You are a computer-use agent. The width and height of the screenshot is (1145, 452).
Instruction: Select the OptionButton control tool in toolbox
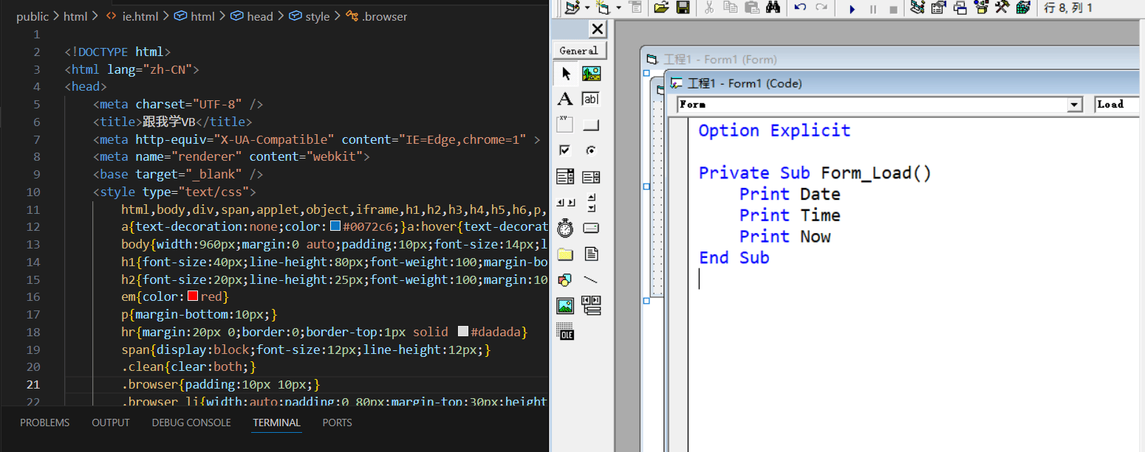(x=591, y=150)
